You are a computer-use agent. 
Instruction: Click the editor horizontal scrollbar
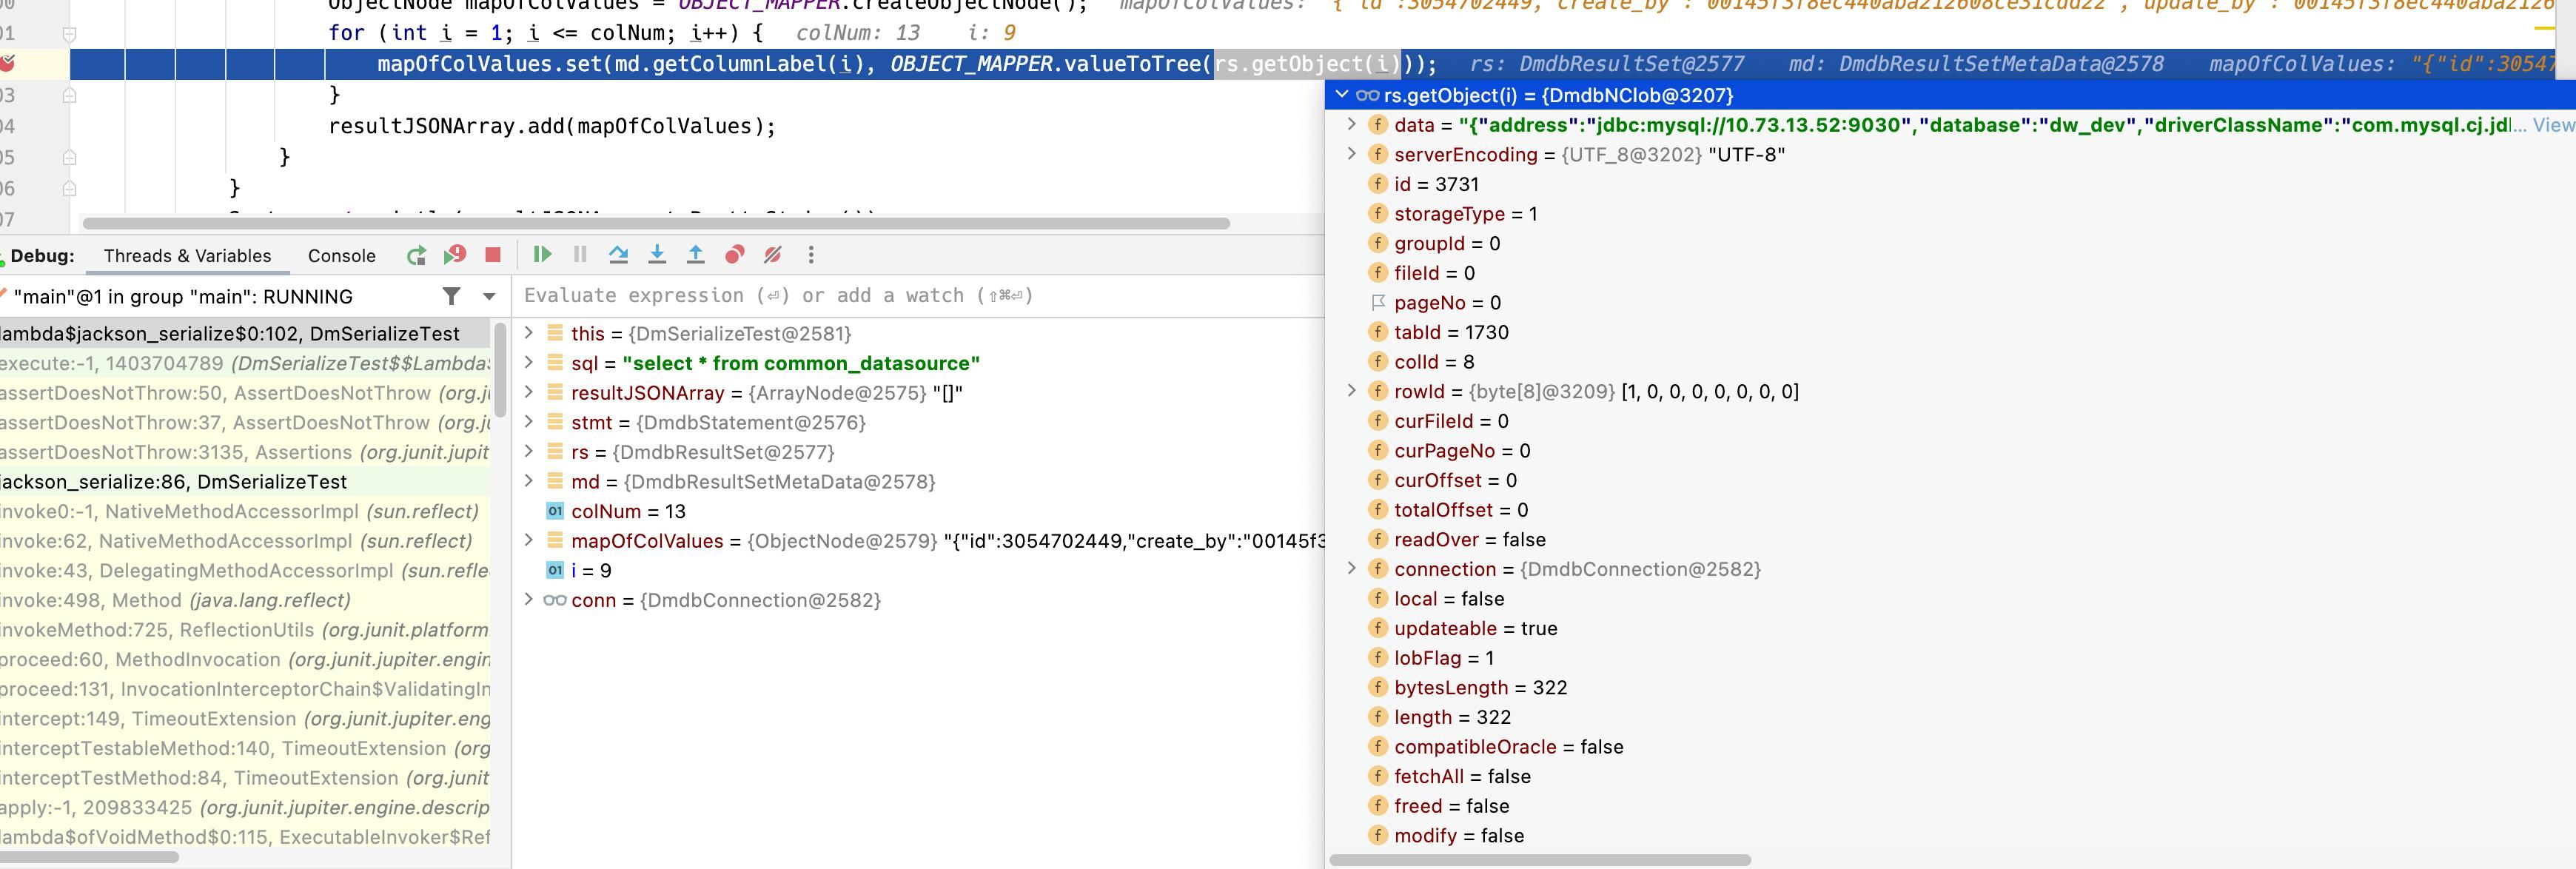click(656, 223)
